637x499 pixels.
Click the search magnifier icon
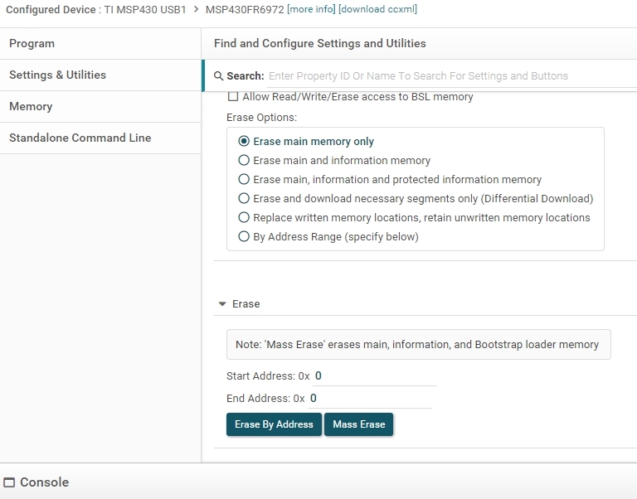click(x=219, y=76)
